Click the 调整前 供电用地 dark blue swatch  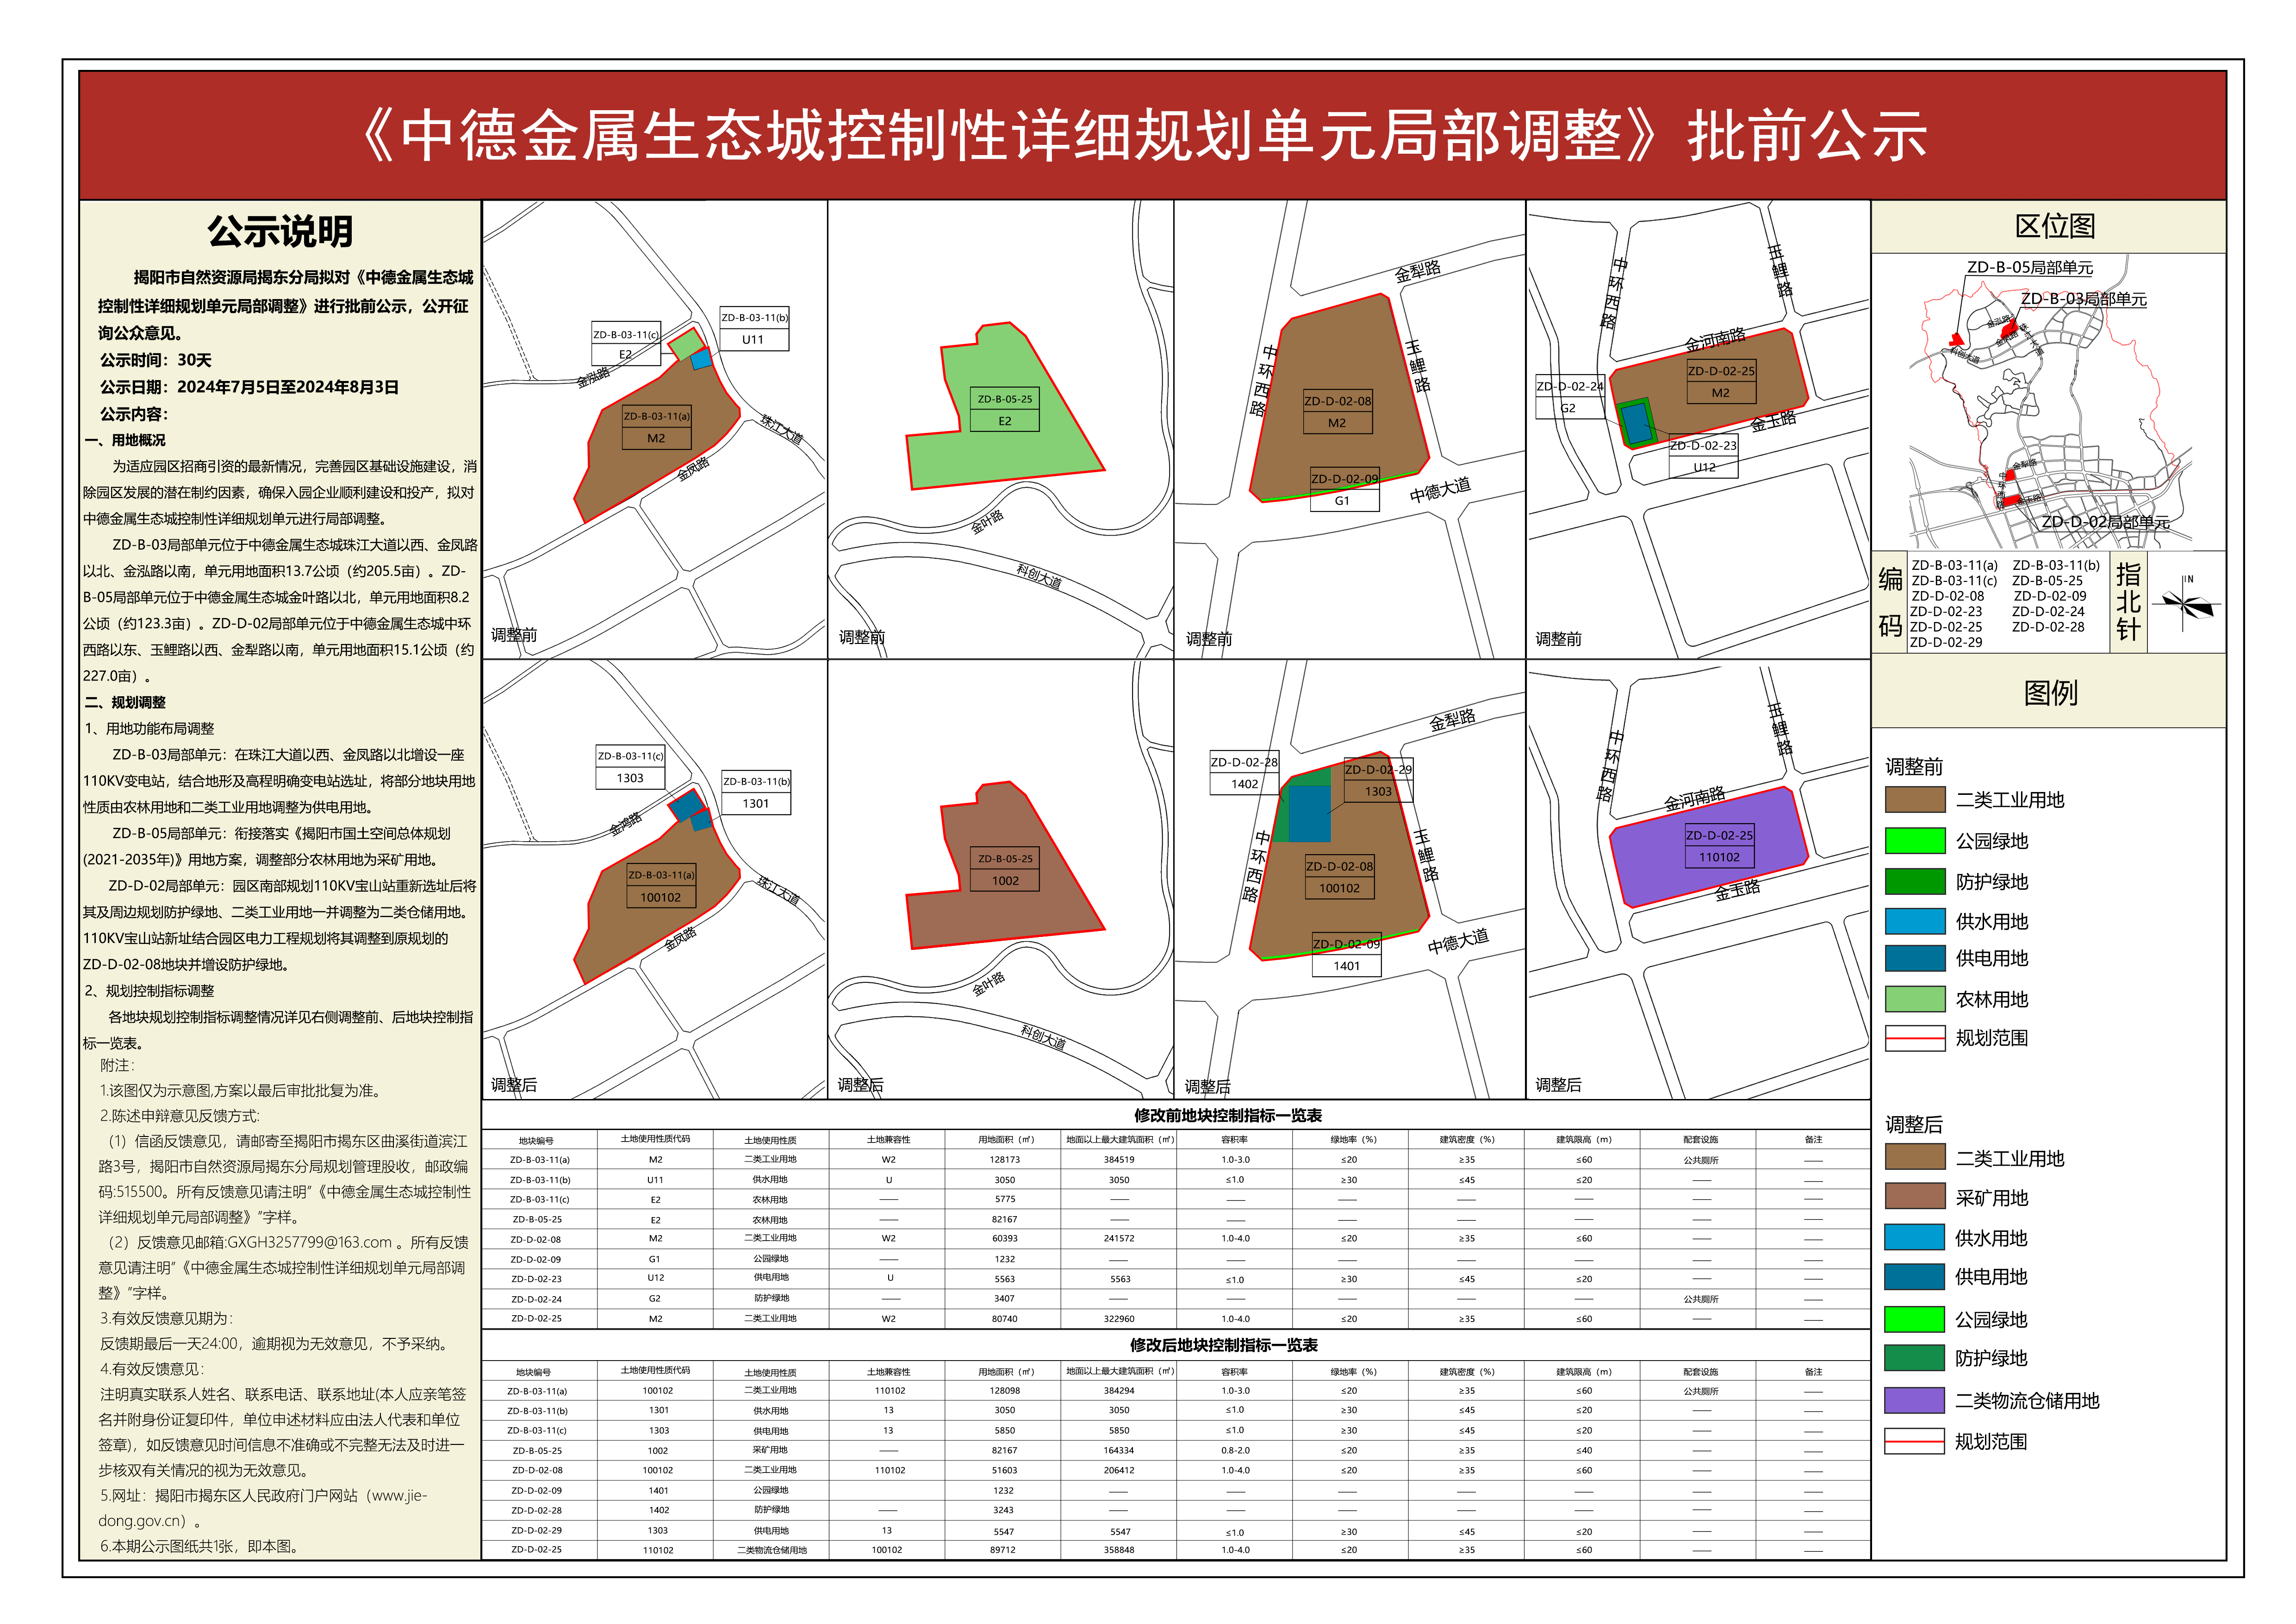tap(1914, 958)
